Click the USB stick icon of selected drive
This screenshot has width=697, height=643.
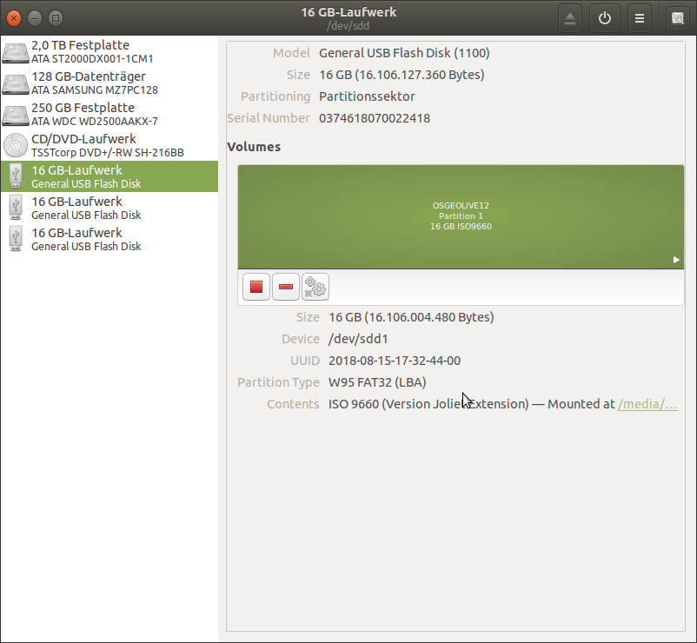coord(16,176)
